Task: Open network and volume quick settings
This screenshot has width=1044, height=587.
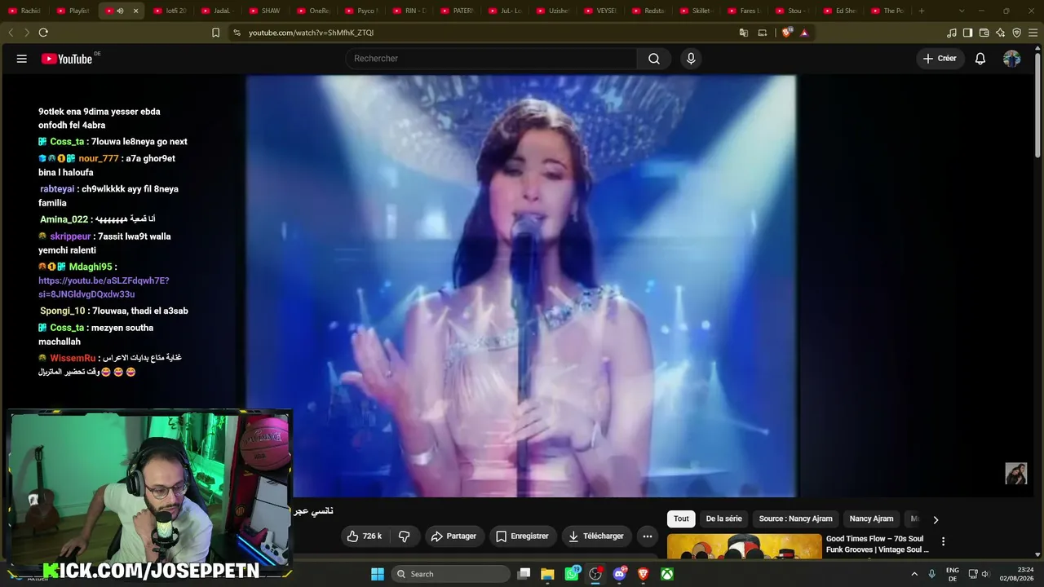Action: tap(978, 574)
